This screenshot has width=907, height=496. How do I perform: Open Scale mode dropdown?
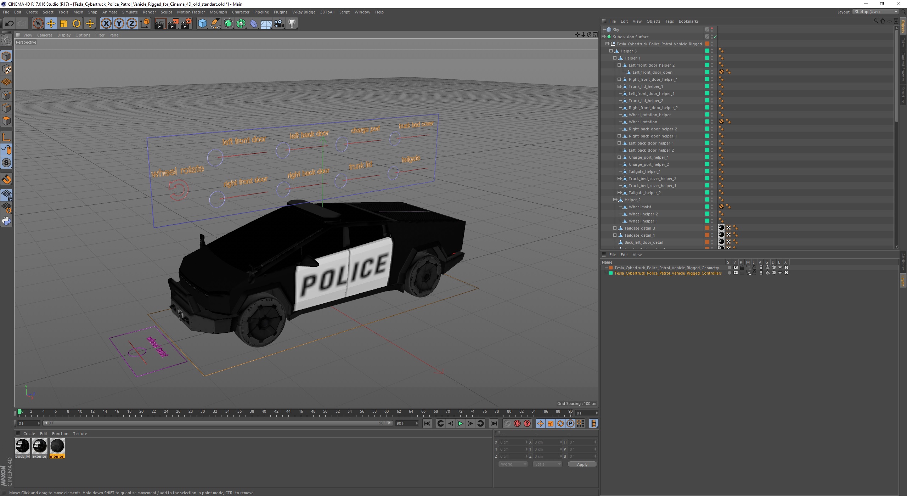pyautogui.click(x=547, y=464)
